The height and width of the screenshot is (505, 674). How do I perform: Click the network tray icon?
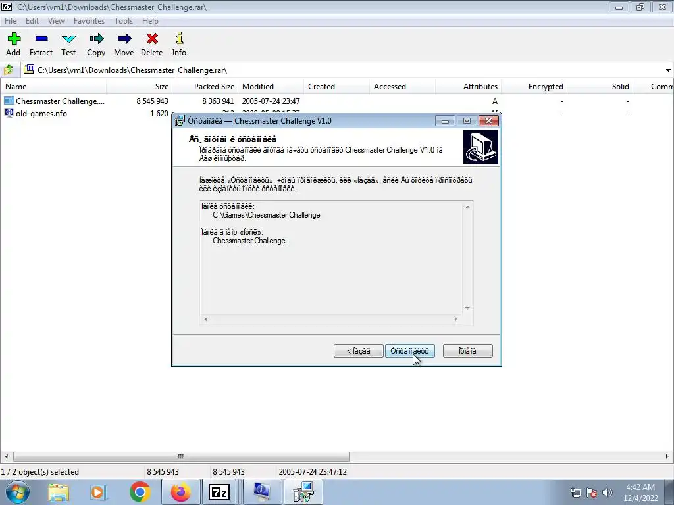[x=575, y=493]
